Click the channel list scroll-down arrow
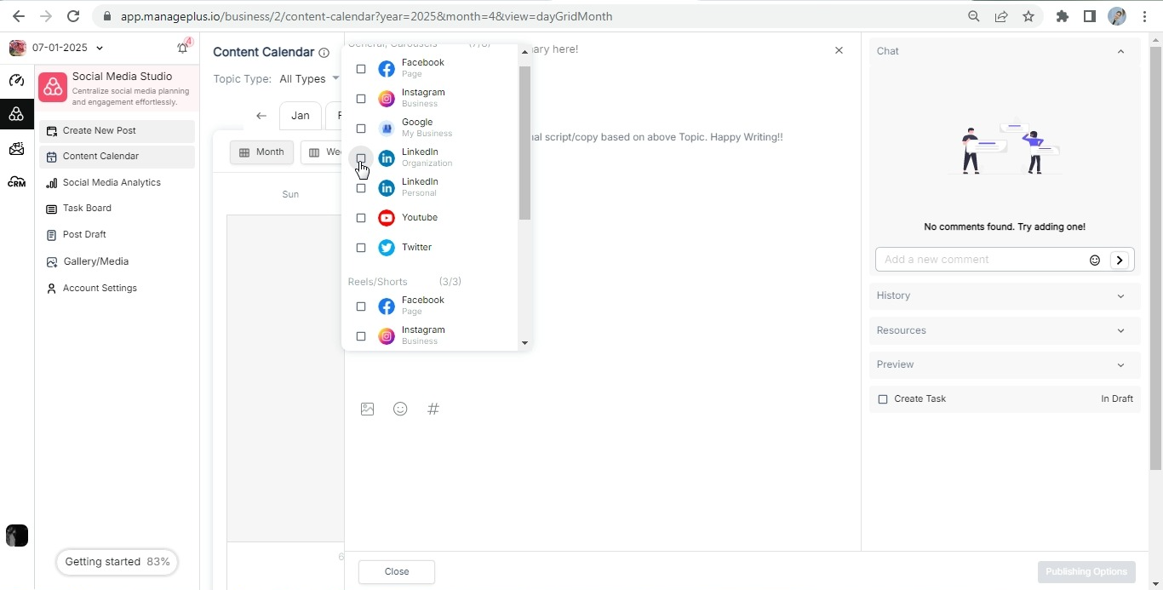 point(524,343)
